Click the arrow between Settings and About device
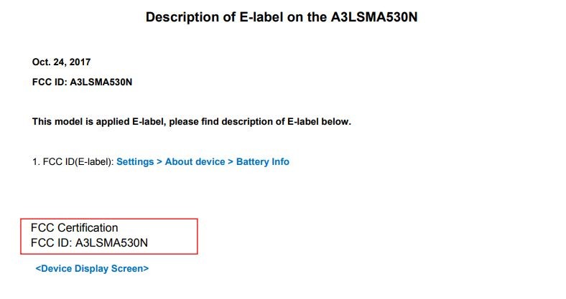 159,162
